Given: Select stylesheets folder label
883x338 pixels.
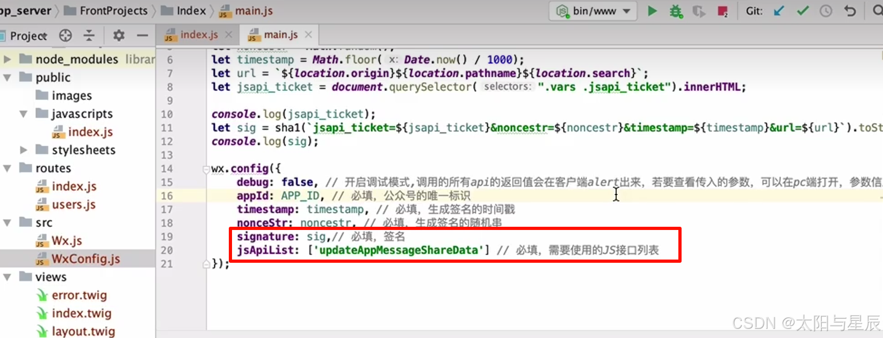Looking at the screenshot, I should point(83,150).
